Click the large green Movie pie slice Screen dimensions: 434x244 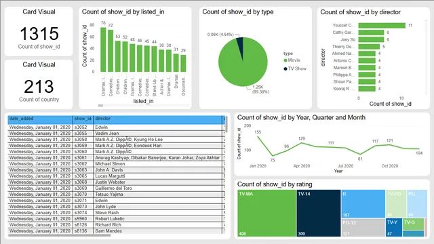[243, 66]
